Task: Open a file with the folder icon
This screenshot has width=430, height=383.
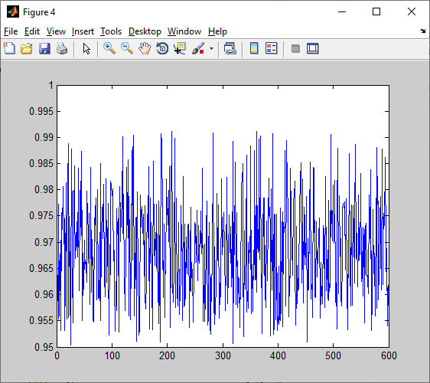Action: click(x=27, y=48)
